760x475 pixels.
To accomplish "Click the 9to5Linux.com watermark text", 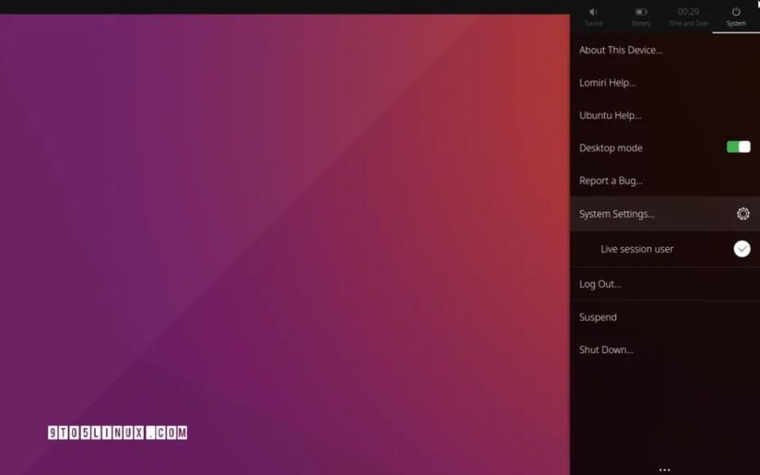I will coord(117,433).
